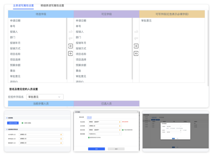
Task: Open the dimmed popup dialog thumbnail
Action: click(176, 131)
